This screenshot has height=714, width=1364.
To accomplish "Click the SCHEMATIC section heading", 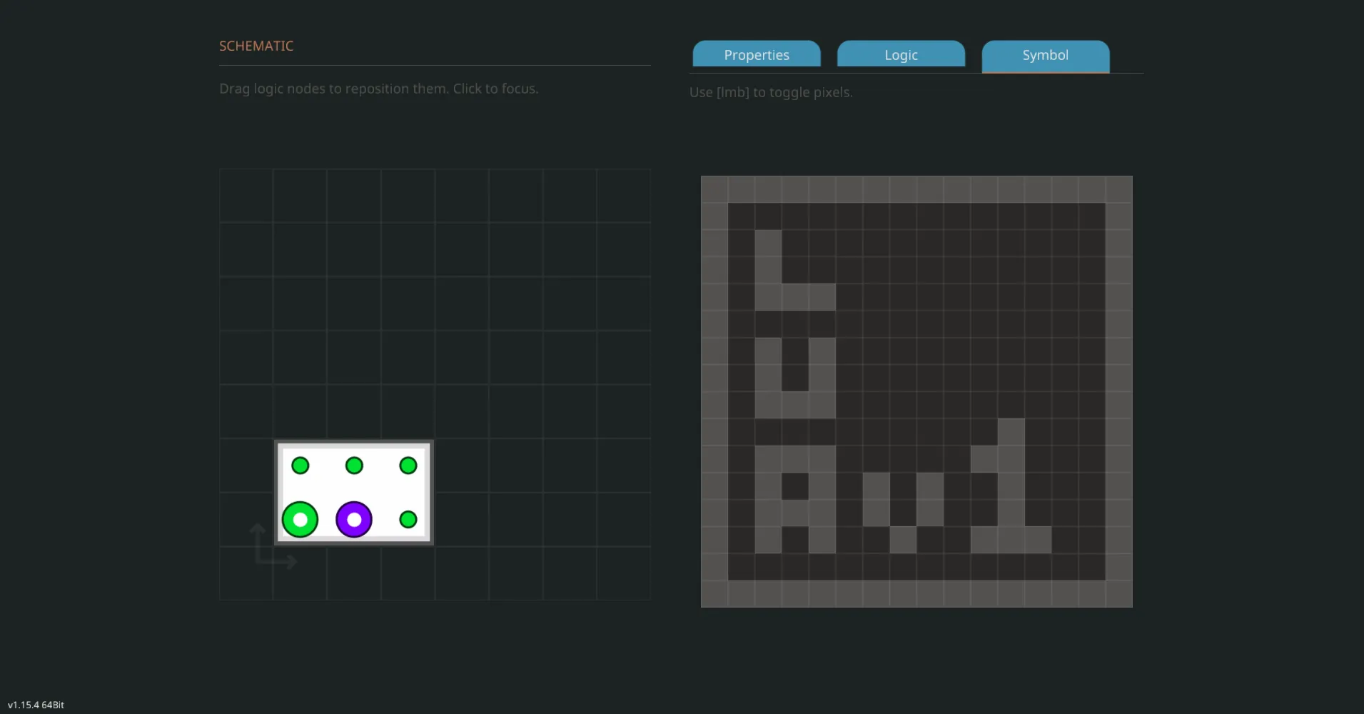I will [256, 46].
